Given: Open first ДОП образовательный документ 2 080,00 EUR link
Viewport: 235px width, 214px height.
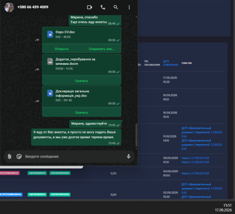Looking at the screenshot, I should [202, 132].
